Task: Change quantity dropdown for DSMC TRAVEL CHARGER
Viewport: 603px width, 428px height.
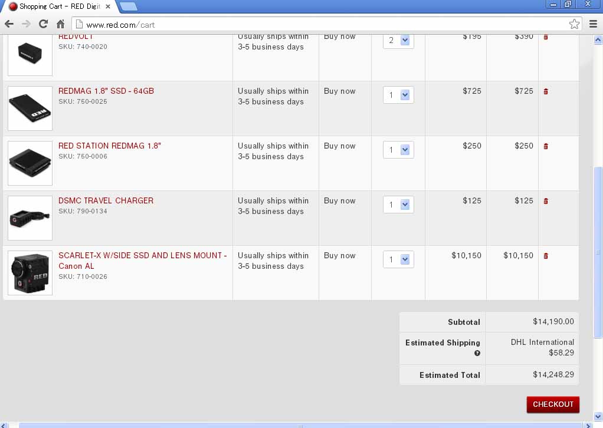Action: pos(398,205)
